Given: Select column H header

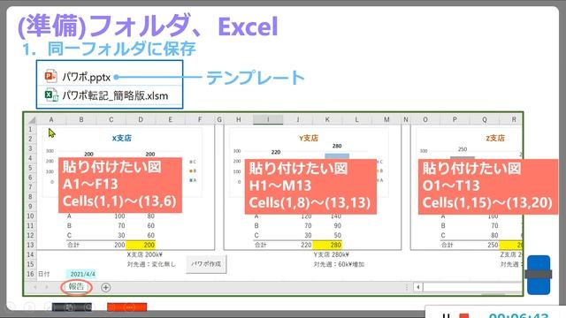Looking at the screenshot, I should [x=238, y=120].
